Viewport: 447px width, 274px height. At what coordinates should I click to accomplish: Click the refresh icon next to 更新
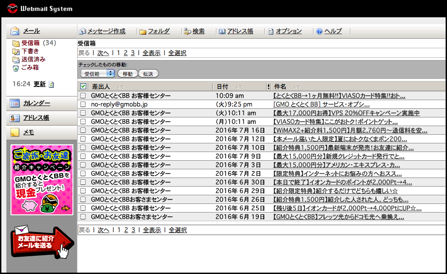51,85
